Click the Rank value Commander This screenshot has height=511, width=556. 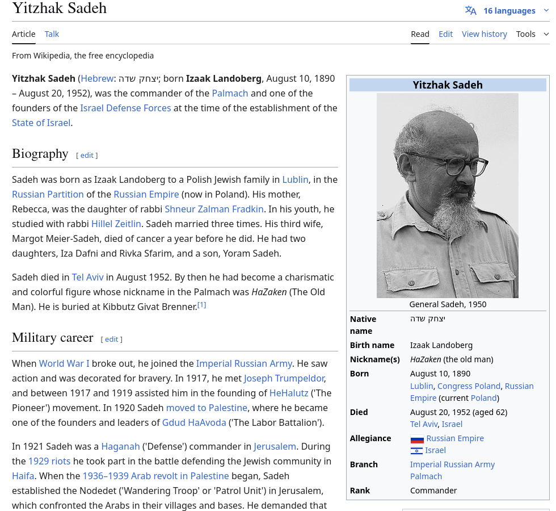(x=433, y=491)
